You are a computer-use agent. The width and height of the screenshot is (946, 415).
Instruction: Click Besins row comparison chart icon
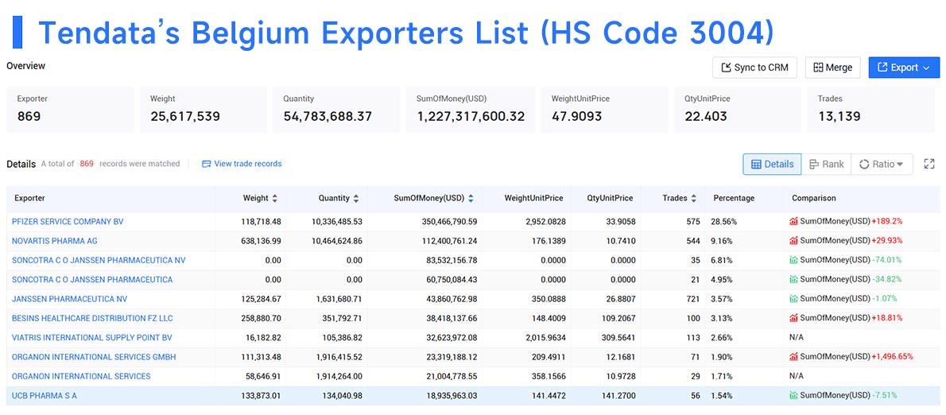pos(793,318)
